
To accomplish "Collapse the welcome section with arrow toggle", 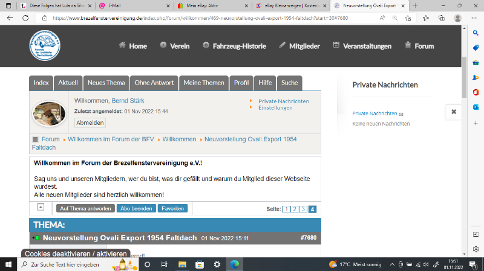I will pos(41,207).
